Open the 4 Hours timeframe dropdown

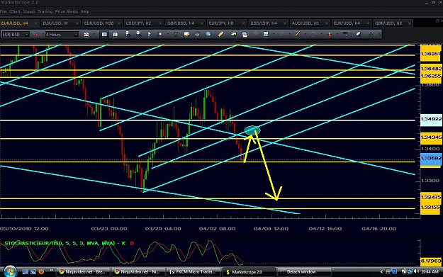point(76,35)
